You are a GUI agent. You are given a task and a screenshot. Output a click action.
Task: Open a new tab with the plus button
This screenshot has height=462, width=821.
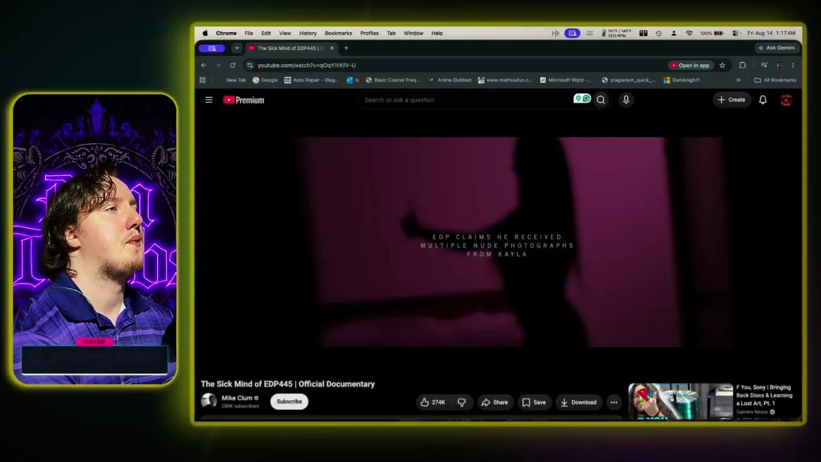[346, 48]
